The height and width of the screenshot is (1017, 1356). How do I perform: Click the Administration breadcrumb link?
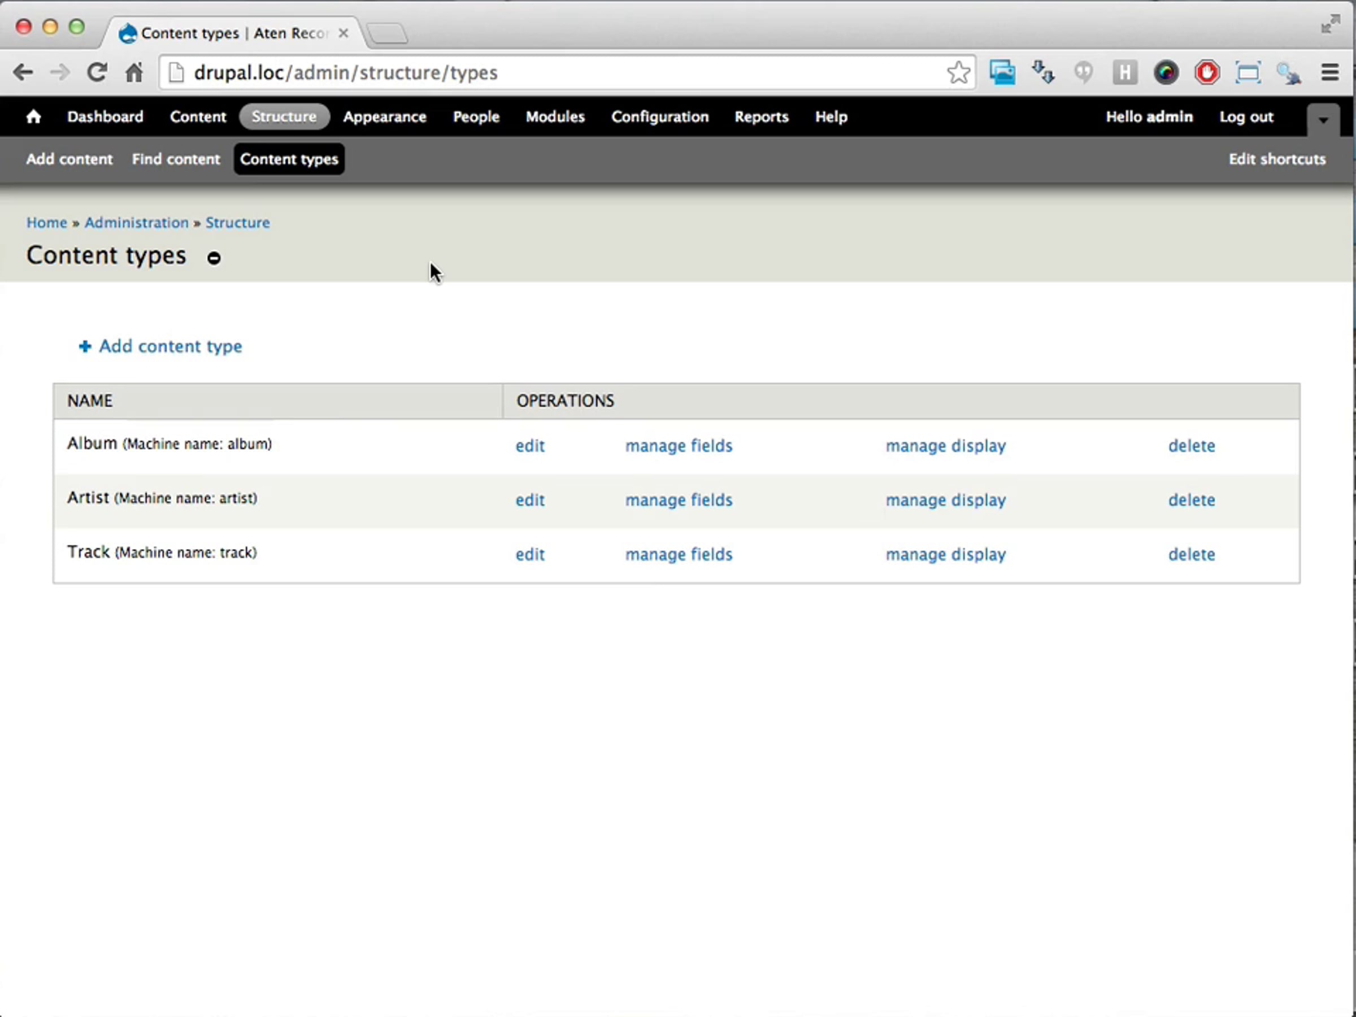[x=136, y=223]
